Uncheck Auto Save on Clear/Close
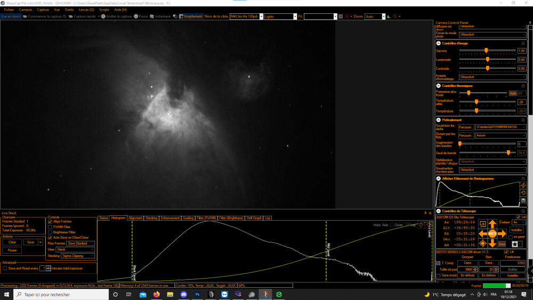Image resolution: width=533 pixels, height=300 pixels. 50,238
